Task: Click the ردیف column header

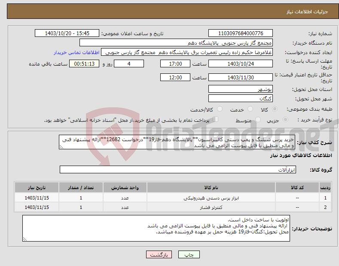Action: [325, 187]
